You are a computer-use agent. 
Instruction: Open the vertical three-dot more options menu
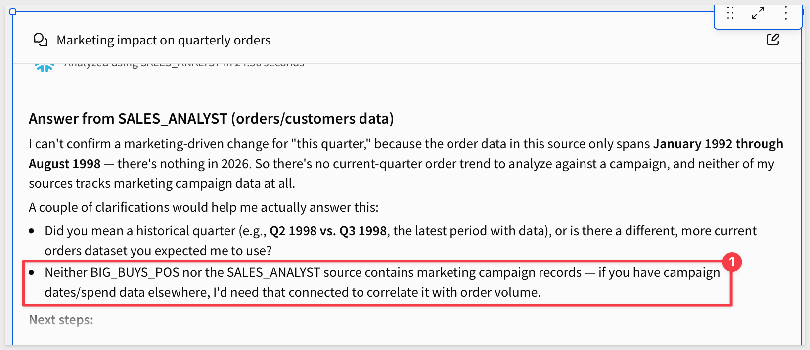click(x=786, y=13)
